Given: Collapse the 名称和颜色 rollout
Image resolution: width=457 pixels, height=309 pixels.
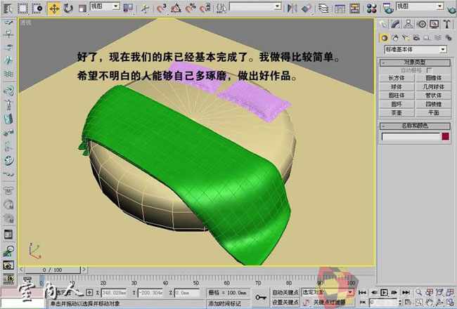Looking at the screenshot, I should click(415, 126).
